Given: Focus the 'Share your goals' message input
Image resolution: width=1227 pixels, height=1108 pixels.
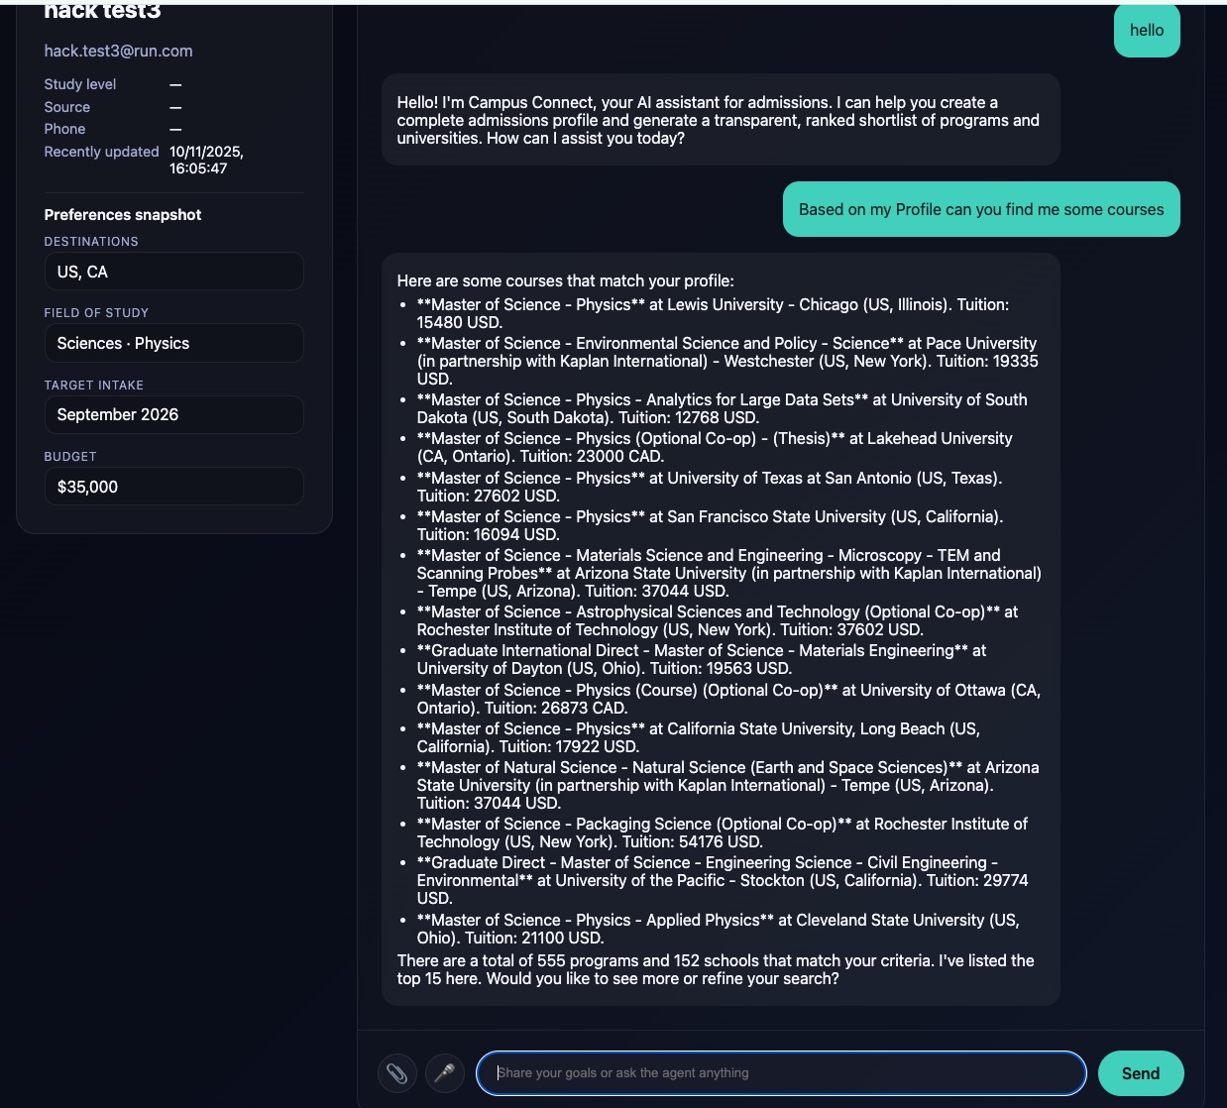Looking at the screenshot, I should tap(781, 1073).
